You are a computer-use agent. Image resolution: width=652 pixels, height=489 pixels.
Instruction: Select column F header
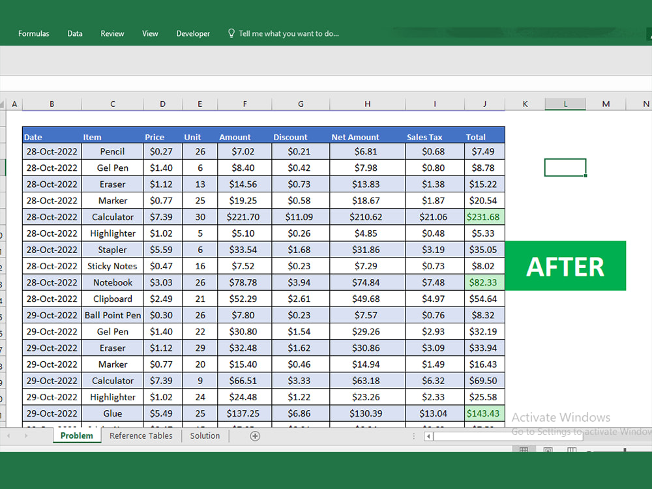point(244,104)
